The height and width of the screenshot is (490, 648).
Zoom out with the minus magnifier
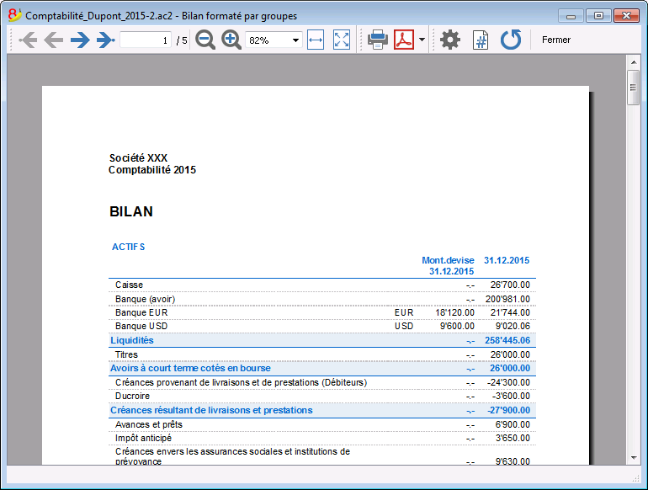[205, 40]
